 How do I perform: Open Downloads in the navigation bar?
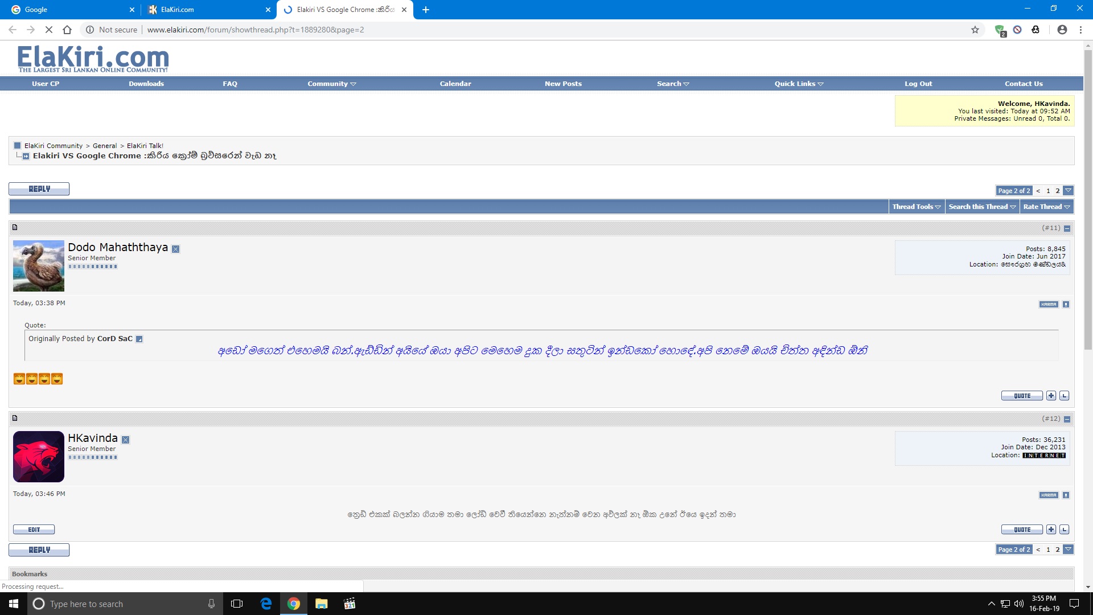tap(146, 84)
